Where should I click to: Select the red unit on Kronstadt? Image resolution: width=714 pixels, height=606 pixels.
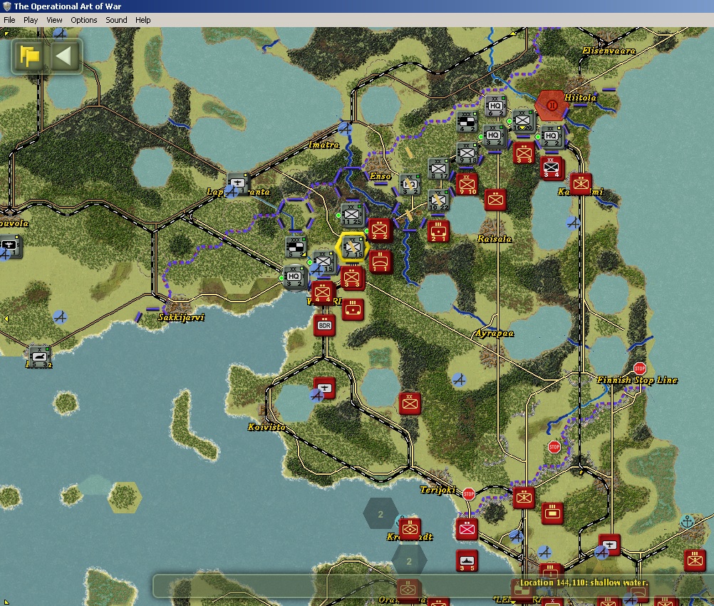[x=410, y=528]
